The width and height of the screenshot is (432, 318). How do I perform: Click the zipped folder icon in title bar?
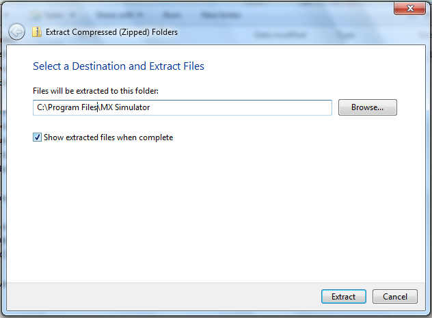[36, 31]
